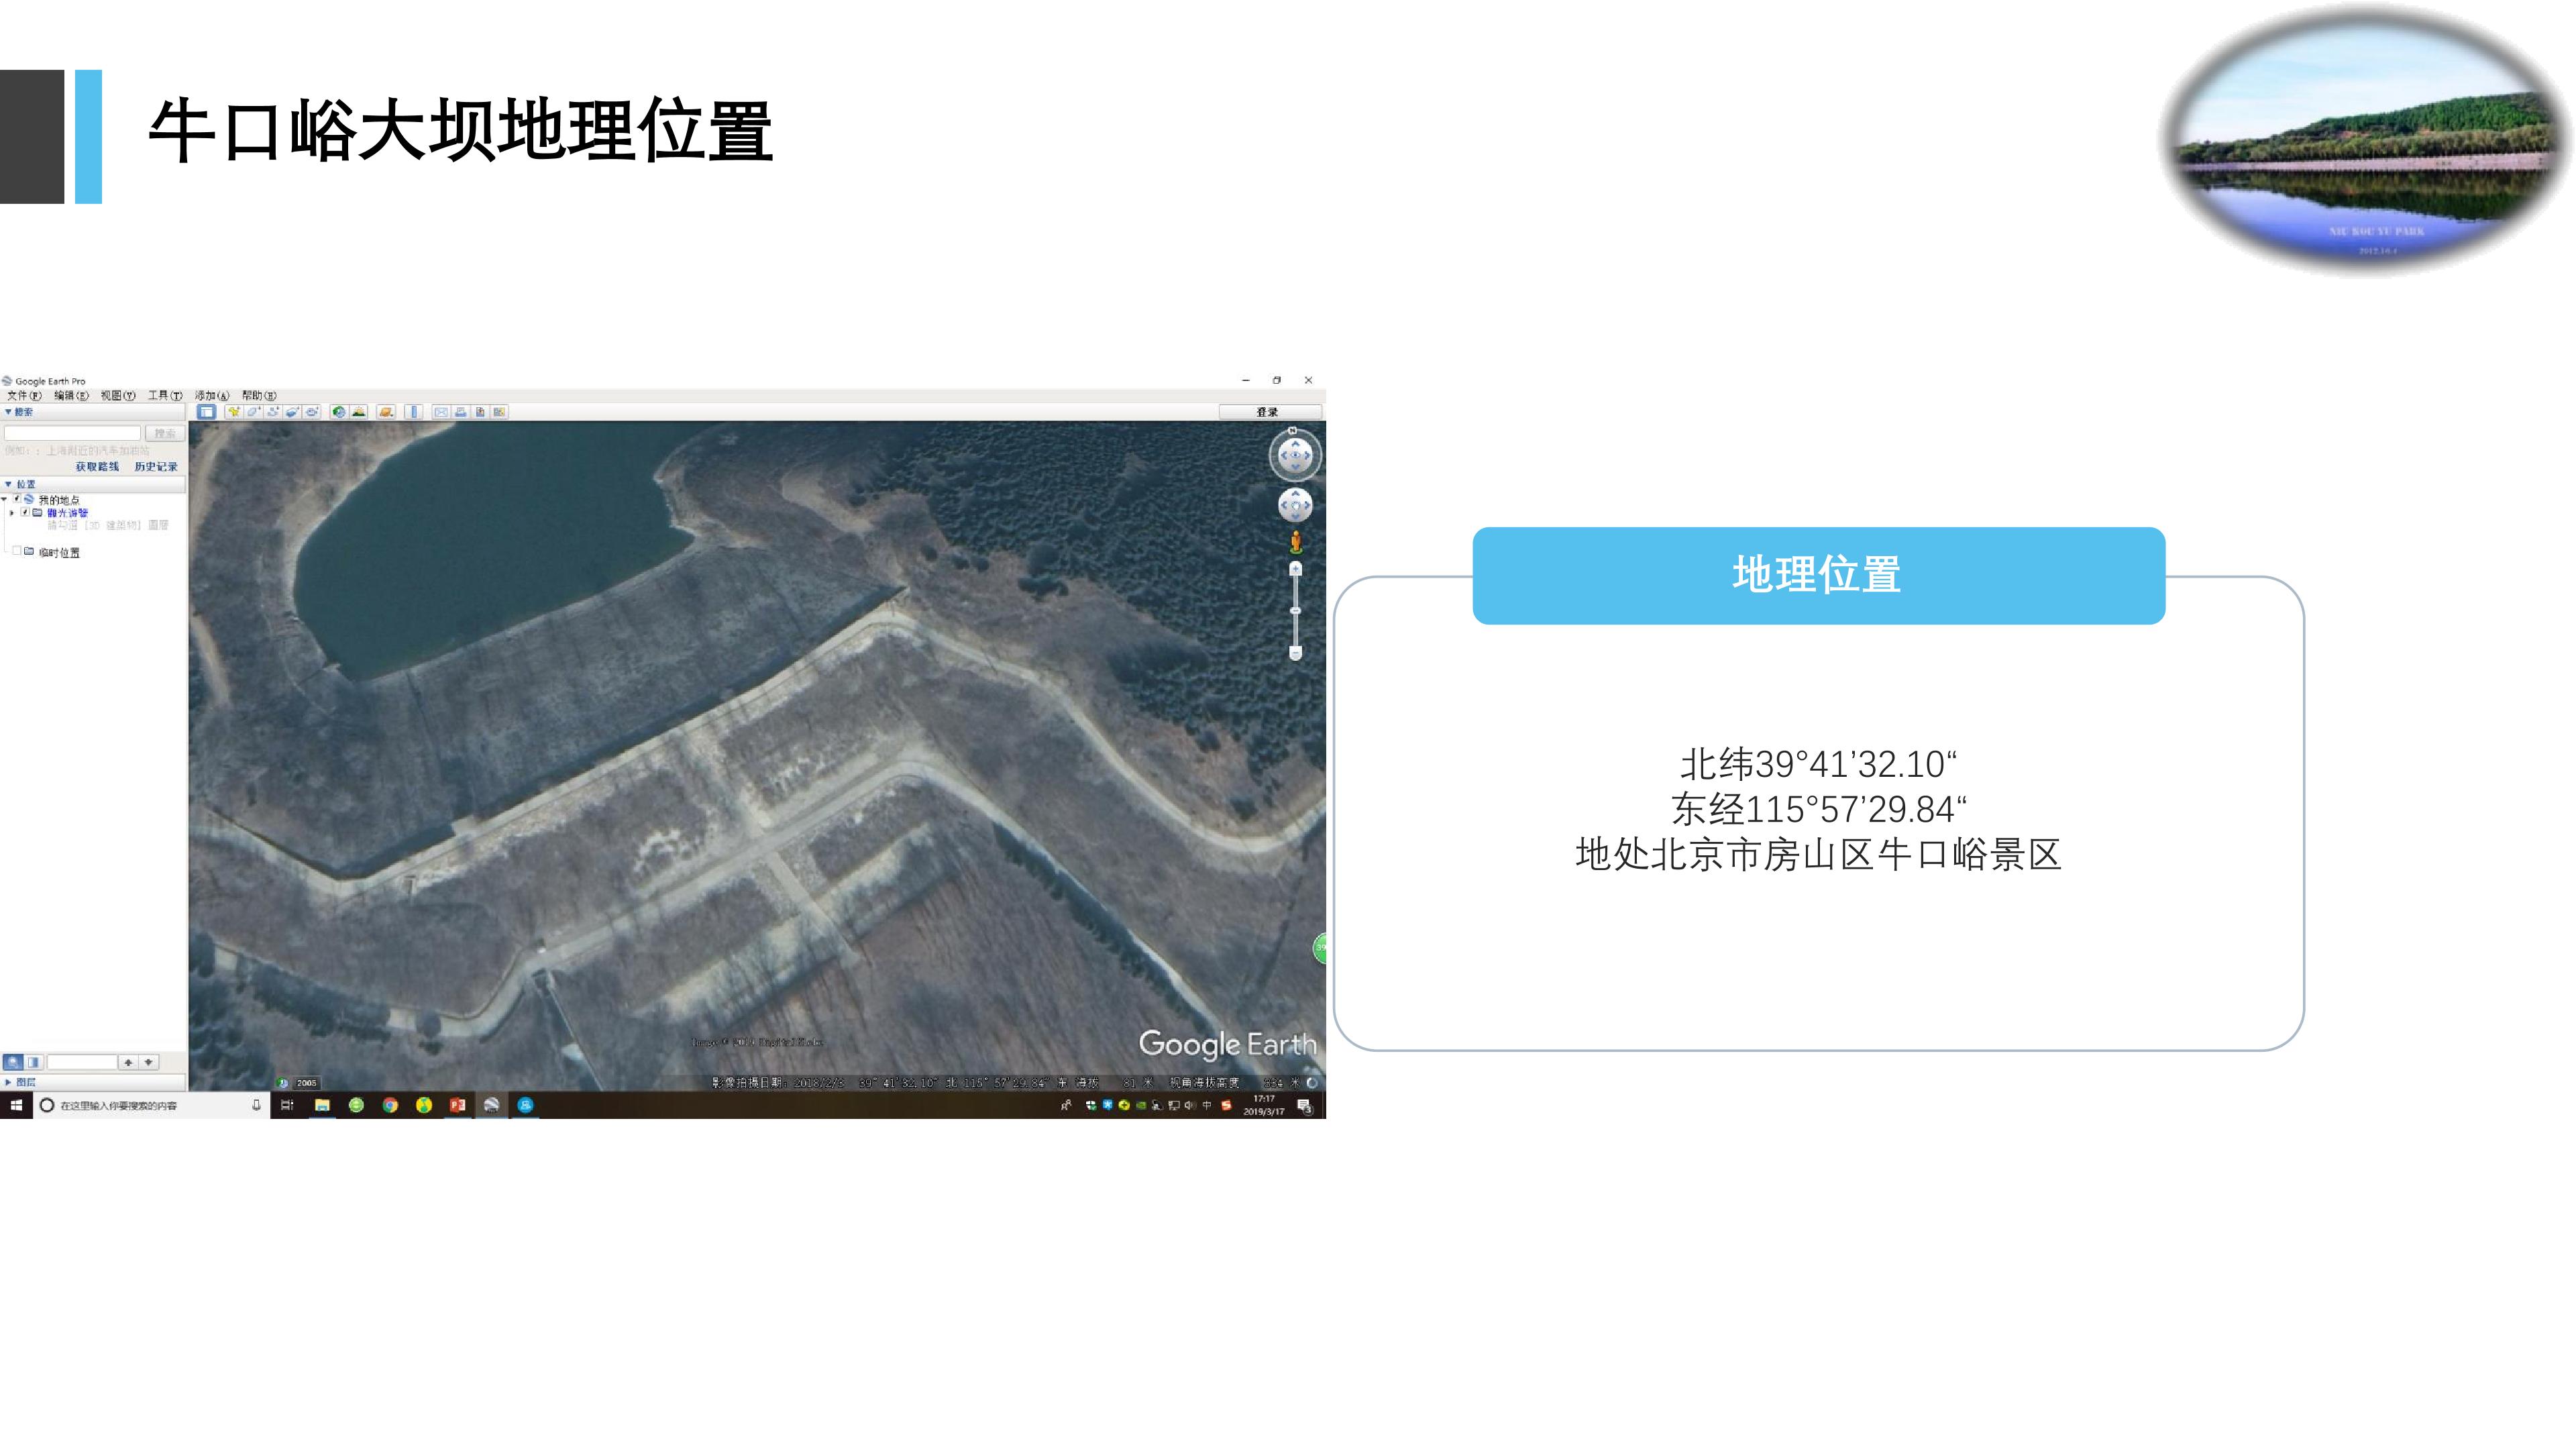Click the zoom slider on the map

pos(1295,610)
